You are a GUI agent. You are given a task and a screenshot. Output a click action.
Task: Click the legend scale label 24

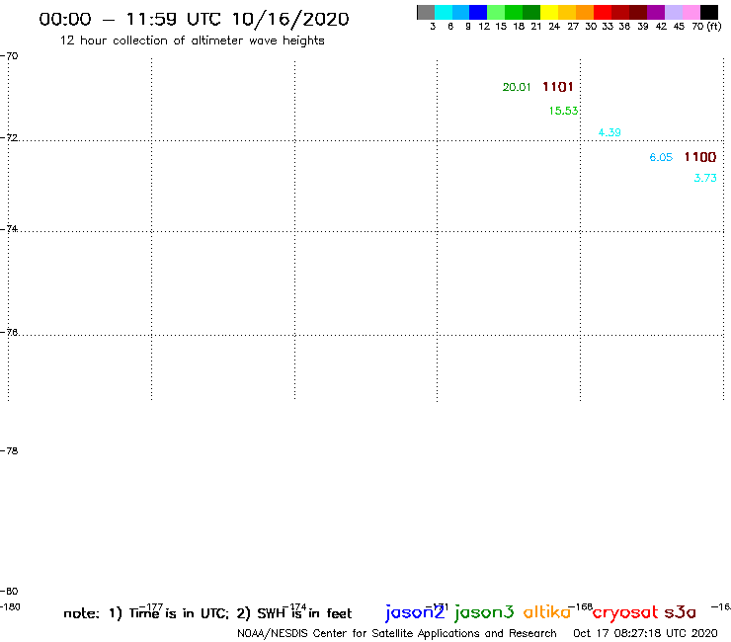point(554,27)
